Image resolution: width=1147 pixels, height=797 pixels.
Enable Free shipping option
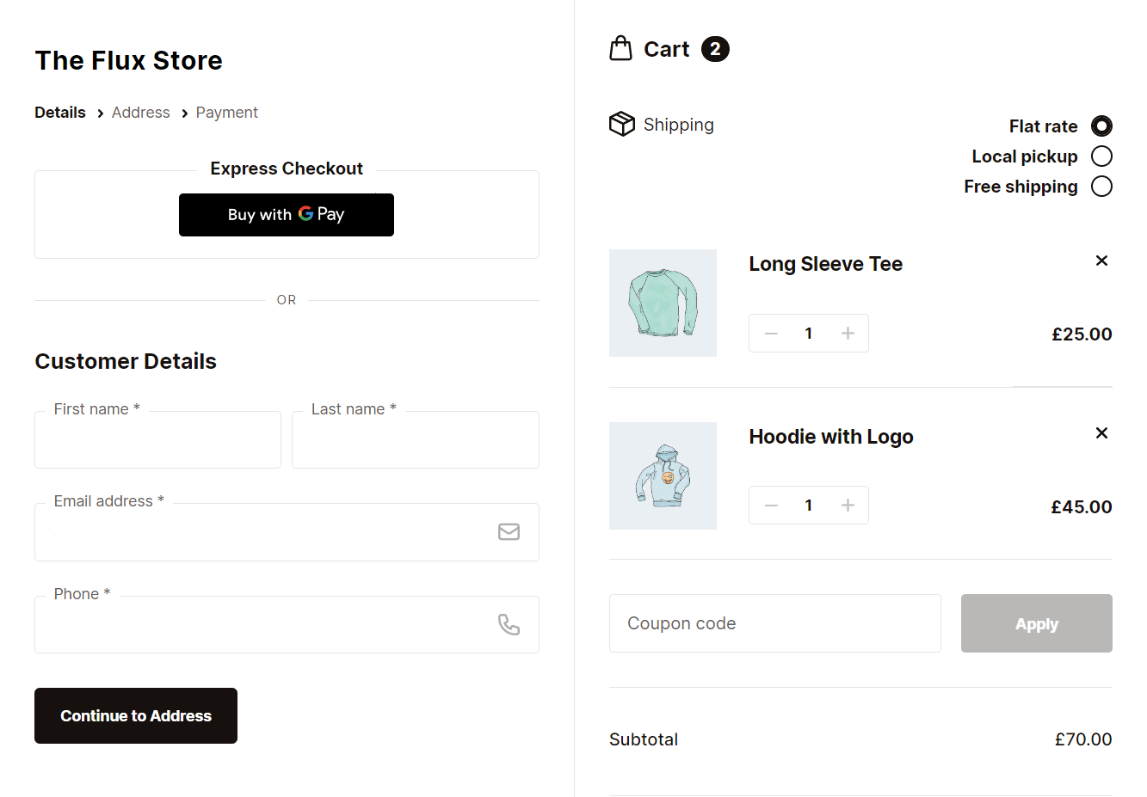(x=1101, y=186)
